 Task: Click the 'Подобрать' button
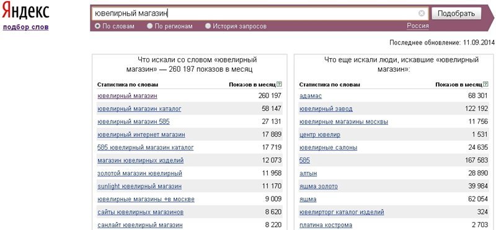(x=456, y=14)
